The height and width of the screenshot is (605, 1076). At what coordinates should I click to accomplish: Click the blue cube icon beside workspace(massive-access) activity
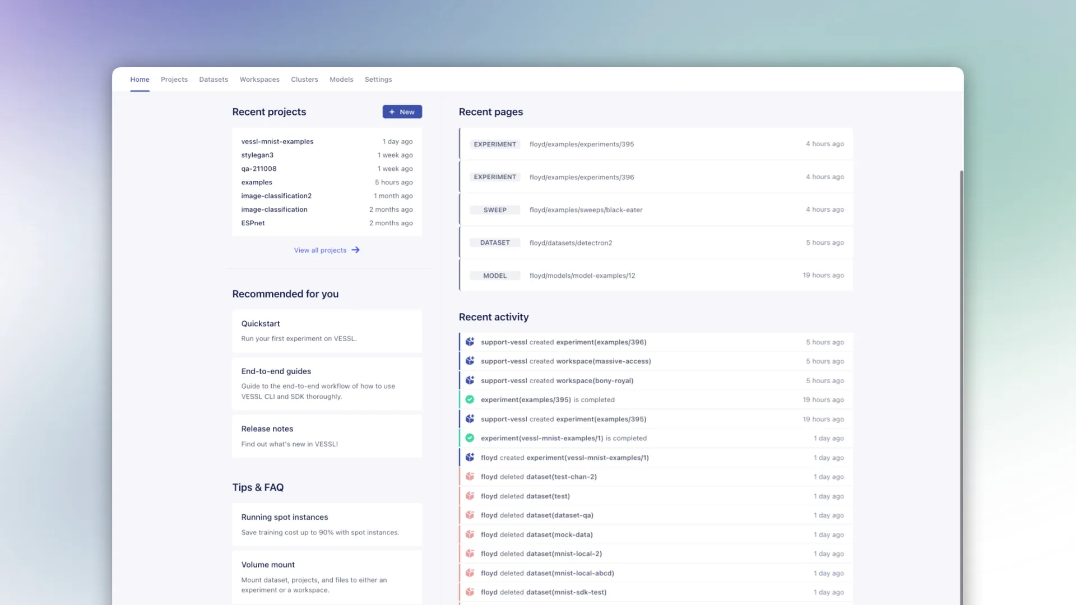[x=470, y=361]
